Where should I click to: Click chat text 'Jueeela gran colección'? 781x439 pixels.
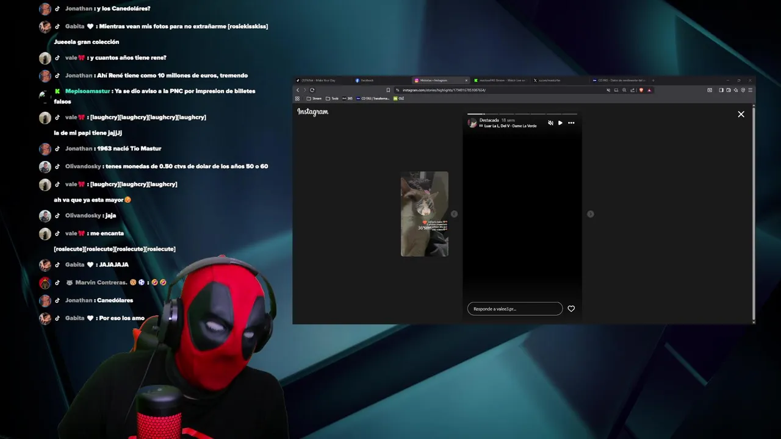[x=87, y=42]
